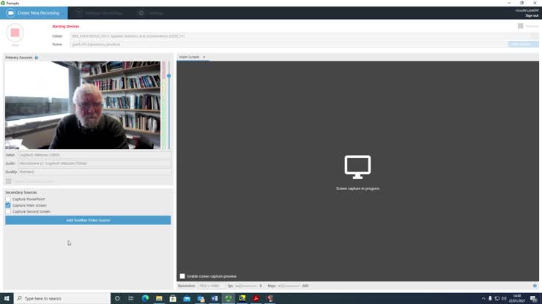Click the Join Session button
This screenshot has height=304, width=542.
tap(524, 44)
